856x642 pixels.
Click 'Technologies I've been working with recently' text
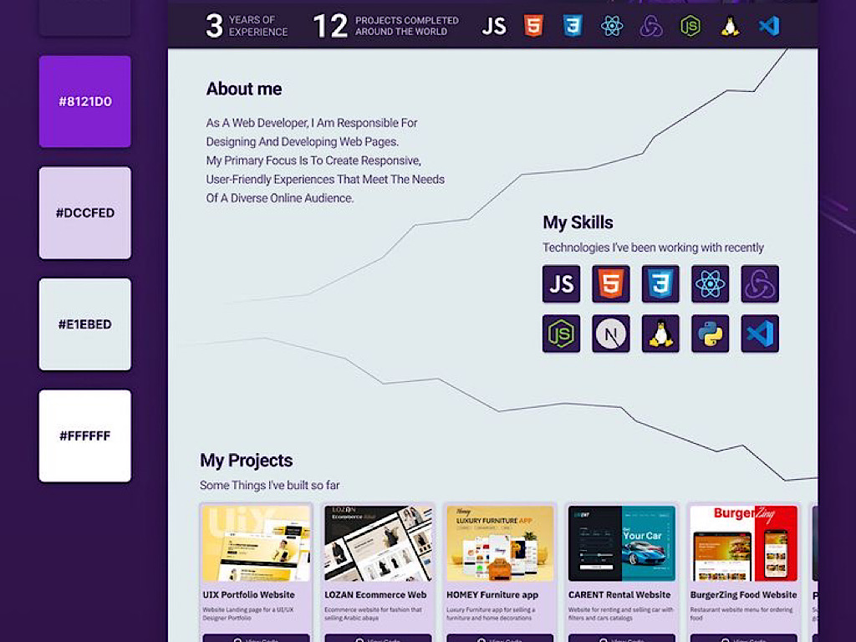coord(653,247)
